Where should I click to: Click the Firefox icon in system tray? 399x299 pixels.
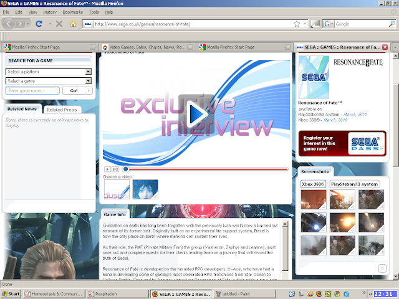(319, 294)
